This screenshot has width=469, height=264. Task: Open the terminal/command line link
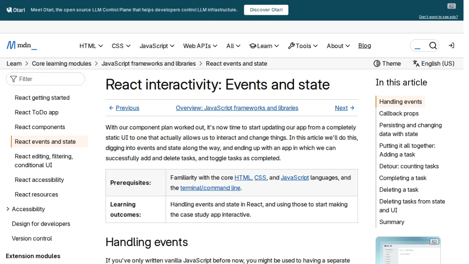(210, 188)
